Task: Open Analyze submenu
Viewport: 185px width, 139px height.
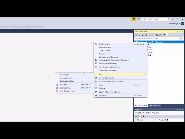Action: point(120,54)
